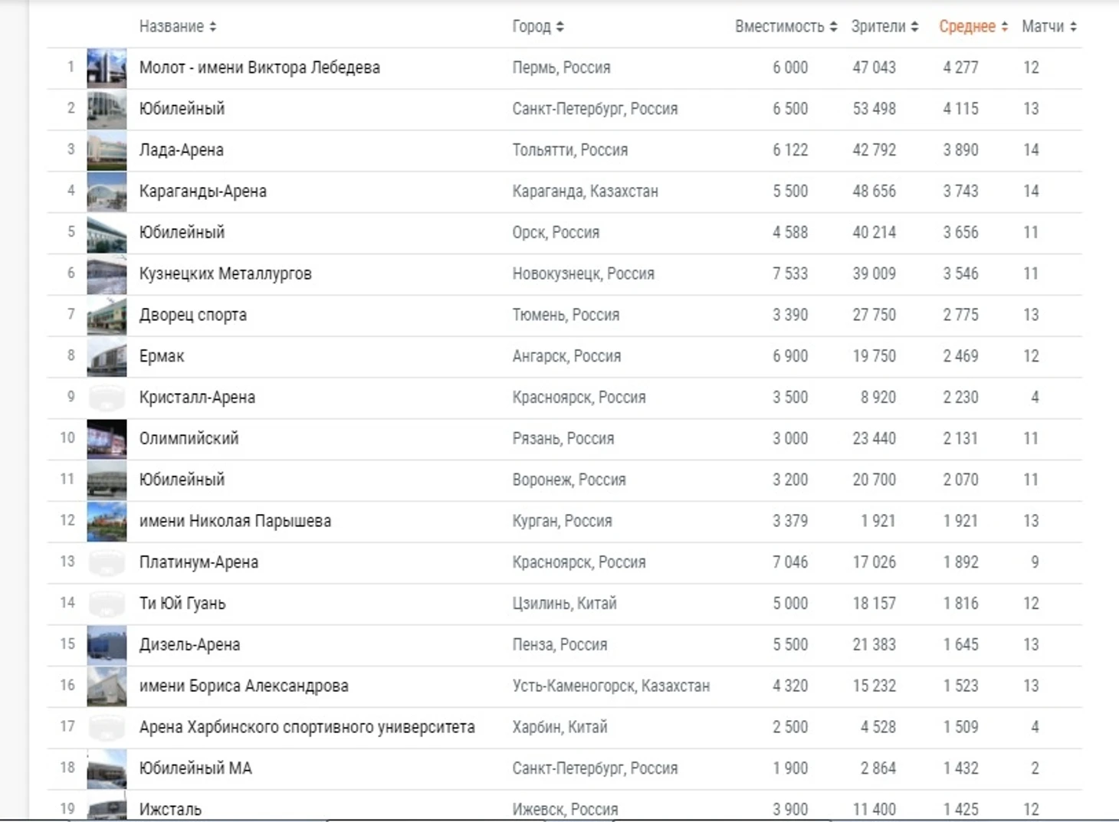Viewport: 1119px width, 822px height.
Task: Open Дворец спорта arena page
Action: [192, 315]
